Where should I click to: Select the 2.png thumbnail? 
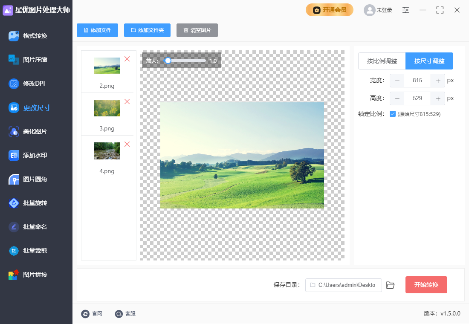point(107,66)
